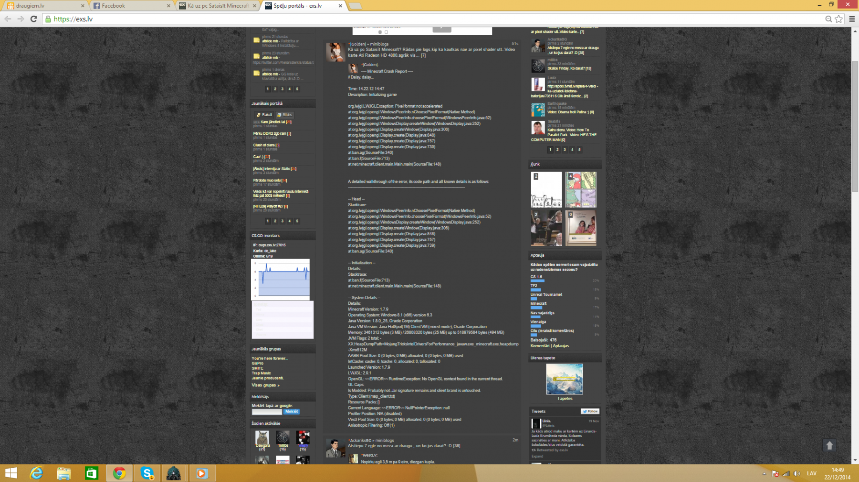Go back with the browser back arrow
The image size is (859, 482).
point(8,19)
